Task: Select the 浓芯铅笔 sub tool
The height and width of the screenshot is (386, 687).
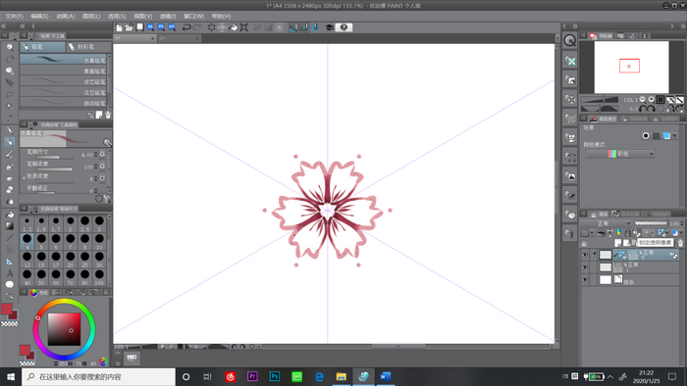Action: point(63,81)
